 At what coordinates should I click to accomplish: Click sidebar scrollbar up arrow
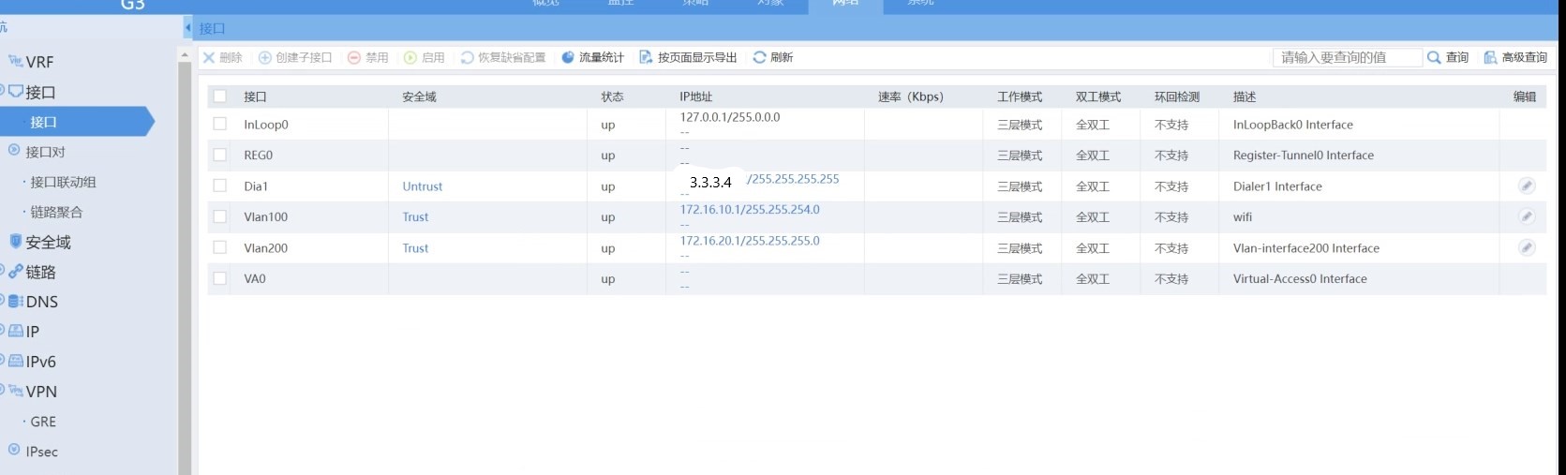click(185, 55)
